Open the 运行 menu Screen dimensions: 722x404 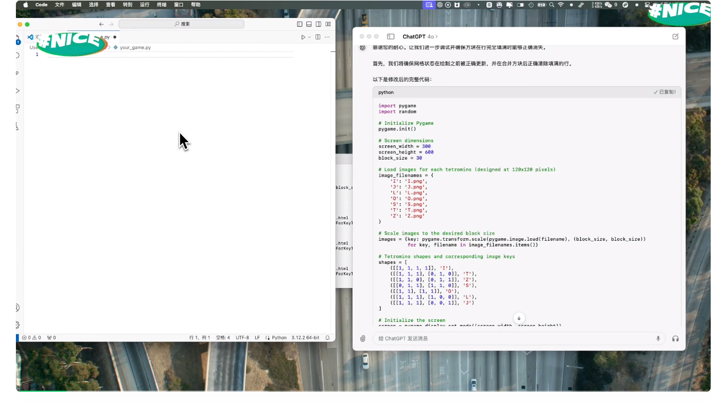click(x=145, y=5)
